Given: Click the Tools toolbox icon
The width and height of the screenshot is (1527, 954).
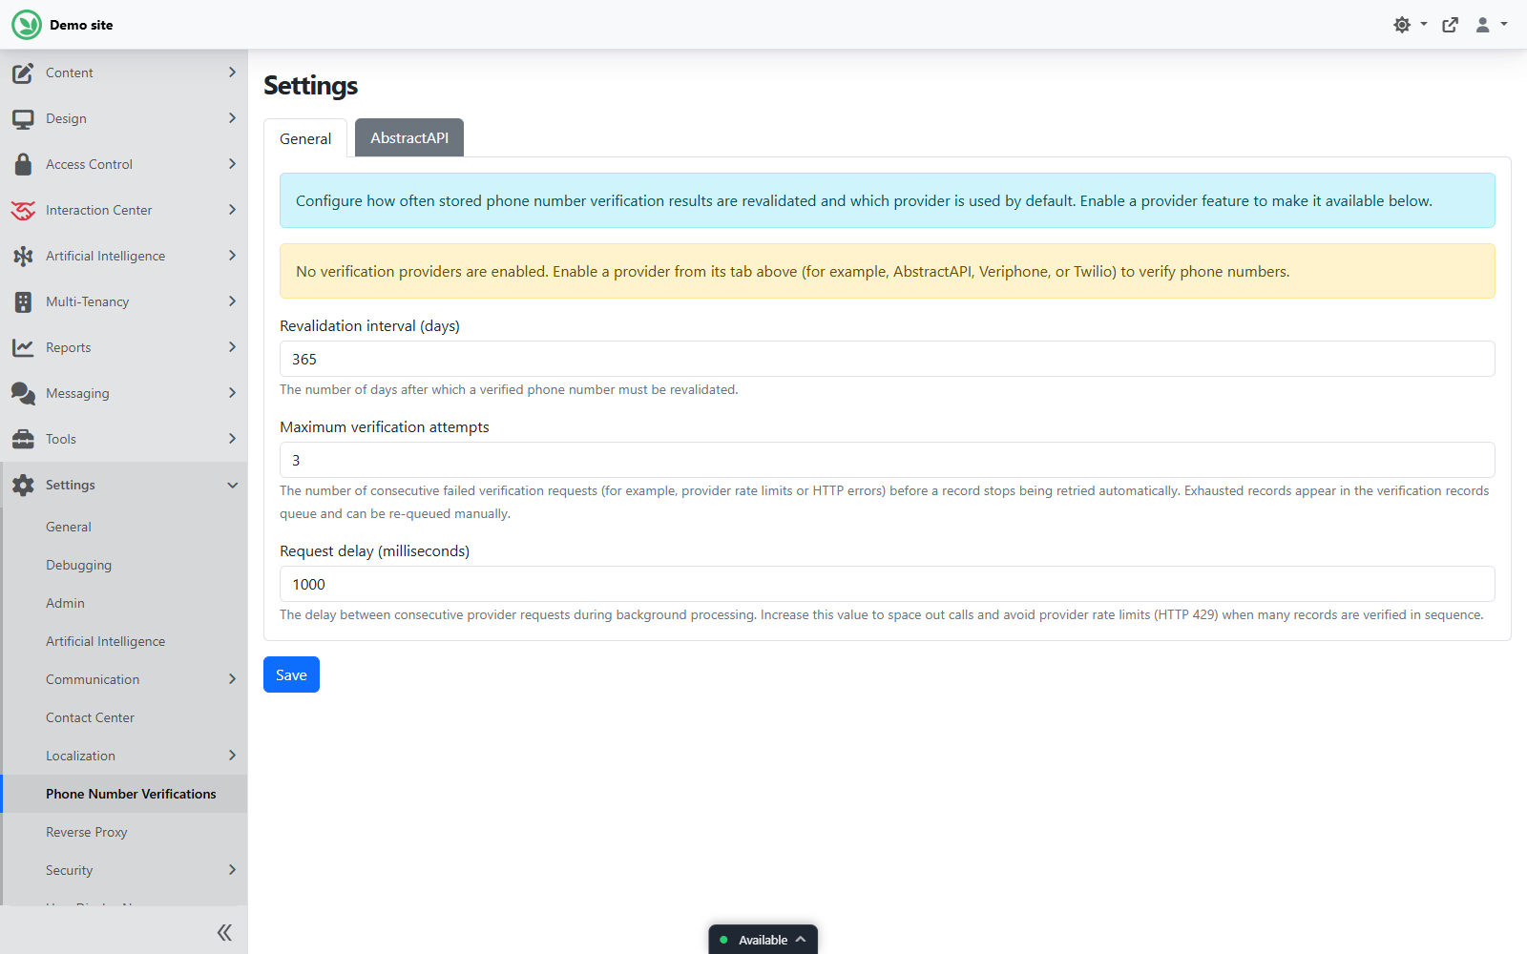Looking at the screenshot, I should (23, 439).
